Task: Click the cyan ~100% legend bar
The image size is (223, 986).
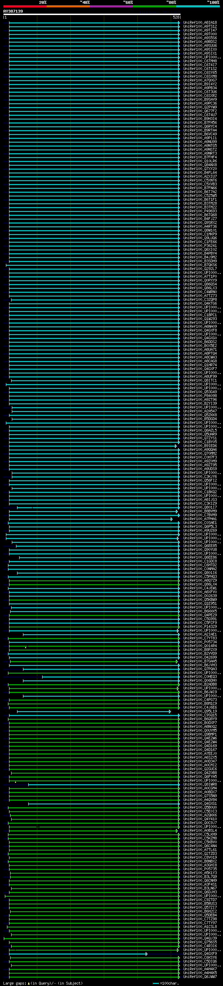Action: pos(198,6)
